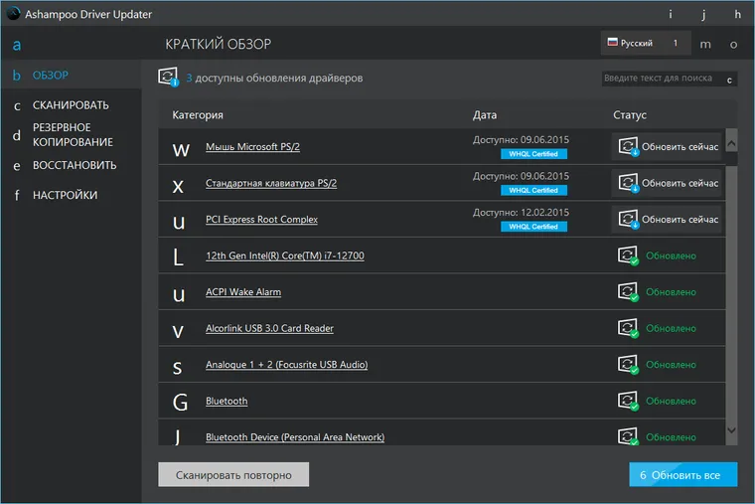The height and width of the screenshot is (504, 755).
Task: Open the Alcorlink USB 3.0 Card Reader link
Action: click(x=269, y=328)
